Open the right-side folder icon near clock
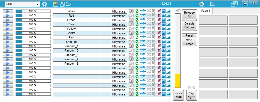The width and height of the screenshot is (260, 102). click(x=212, y=4)
